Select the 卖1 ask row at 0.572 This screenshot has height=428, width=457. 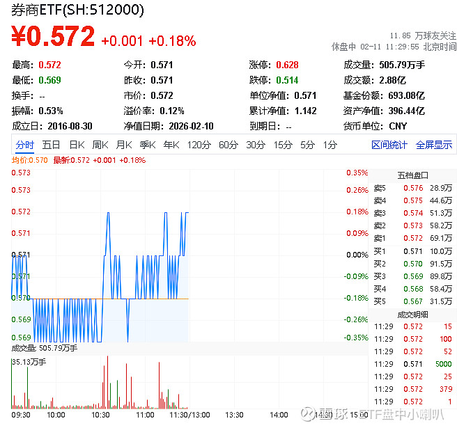tap(412, 238)
